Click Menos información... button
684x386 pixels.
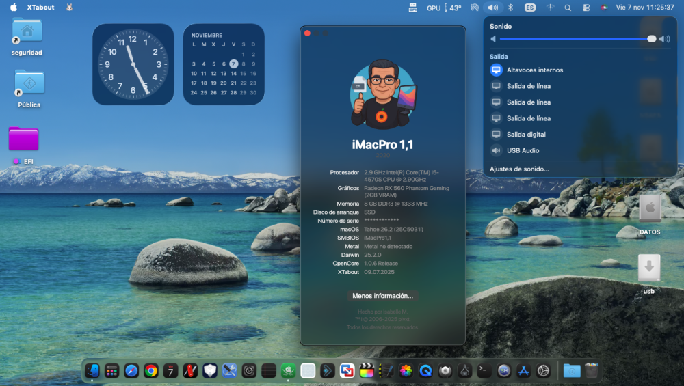tap(382, 296)
